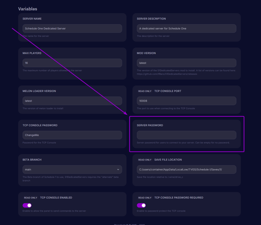Click the TCP Console Password field
The width and height of the screenshot is (261, 225).
(x=72, y=135)
